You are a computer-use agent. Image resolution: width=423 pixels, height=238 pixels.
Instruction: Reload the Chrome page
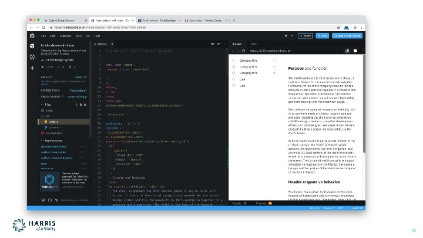tap(43, 28)
